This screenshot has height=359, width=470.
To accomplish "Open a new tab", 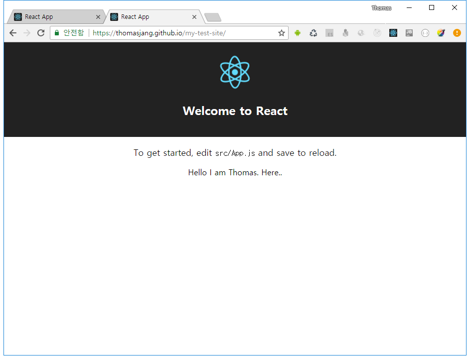I will point(213,17).
